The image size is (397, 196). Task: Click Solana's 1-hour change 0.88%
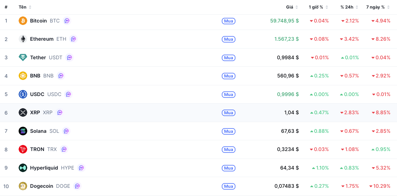click(319, 131)
